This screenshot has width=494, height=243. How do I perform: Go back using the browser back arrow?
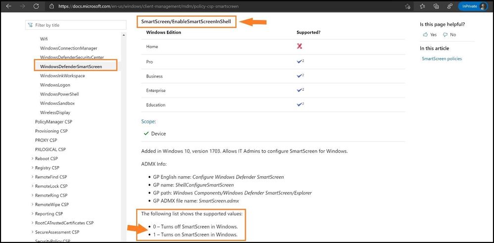pyautogui.click(x=9, y=6)
